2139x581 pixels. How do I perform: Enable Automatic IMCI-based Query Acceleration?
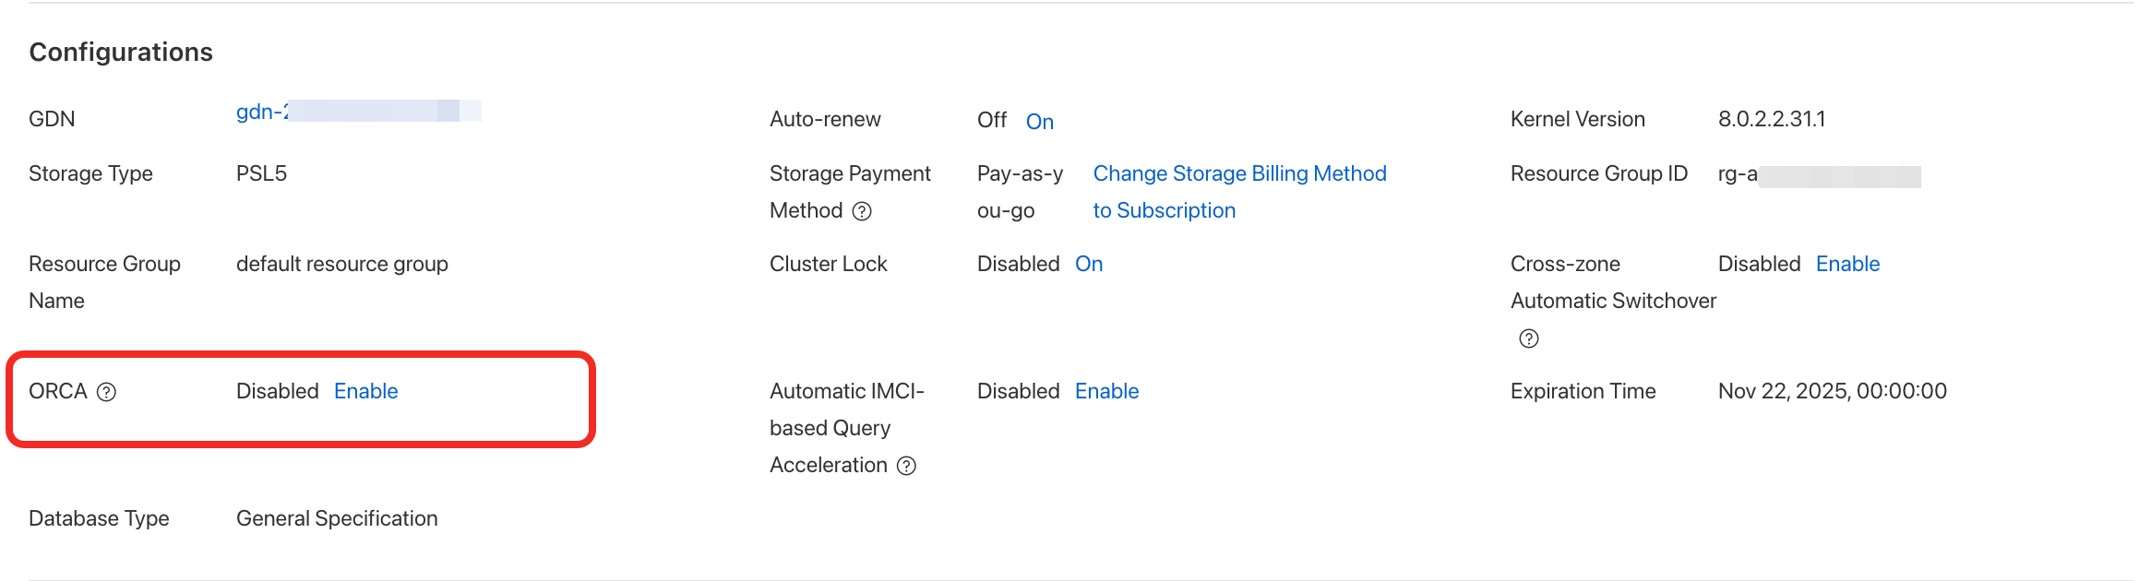pos(1106,391)
